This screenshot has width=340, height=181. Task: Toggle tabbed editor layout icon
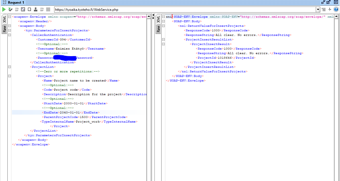pos(324,9)
